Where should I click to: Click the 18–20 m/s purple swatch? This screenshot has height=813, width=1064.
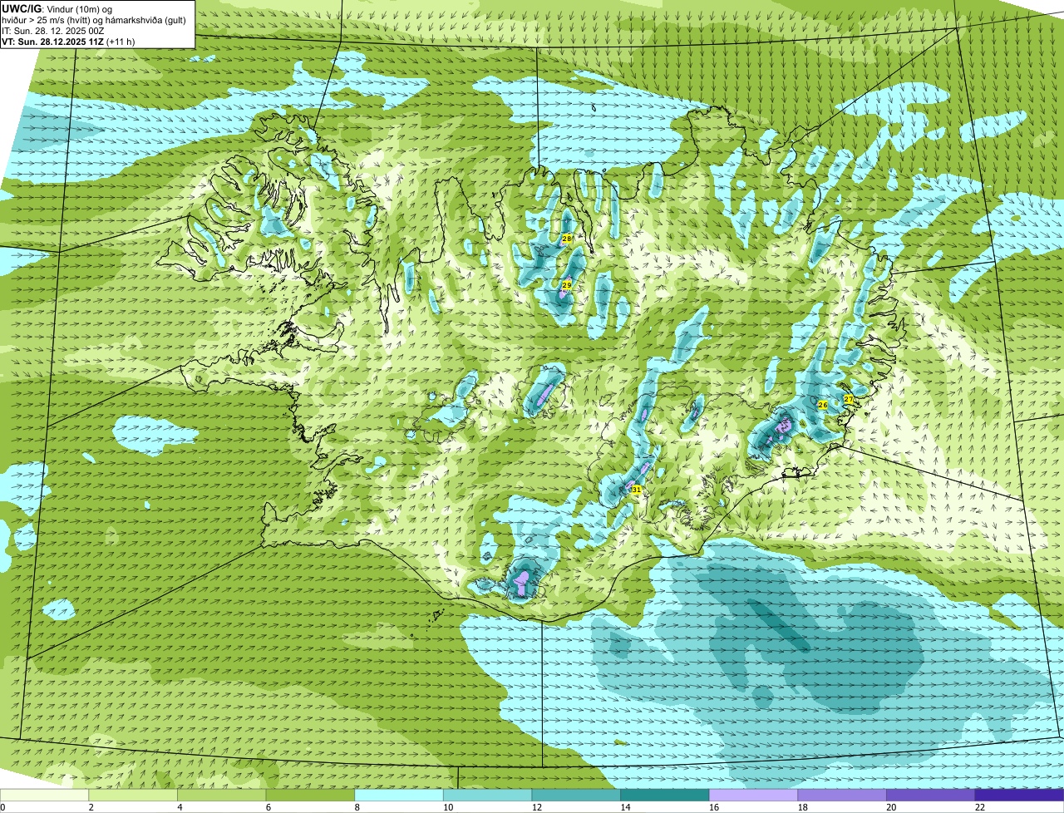coord(842,795)
